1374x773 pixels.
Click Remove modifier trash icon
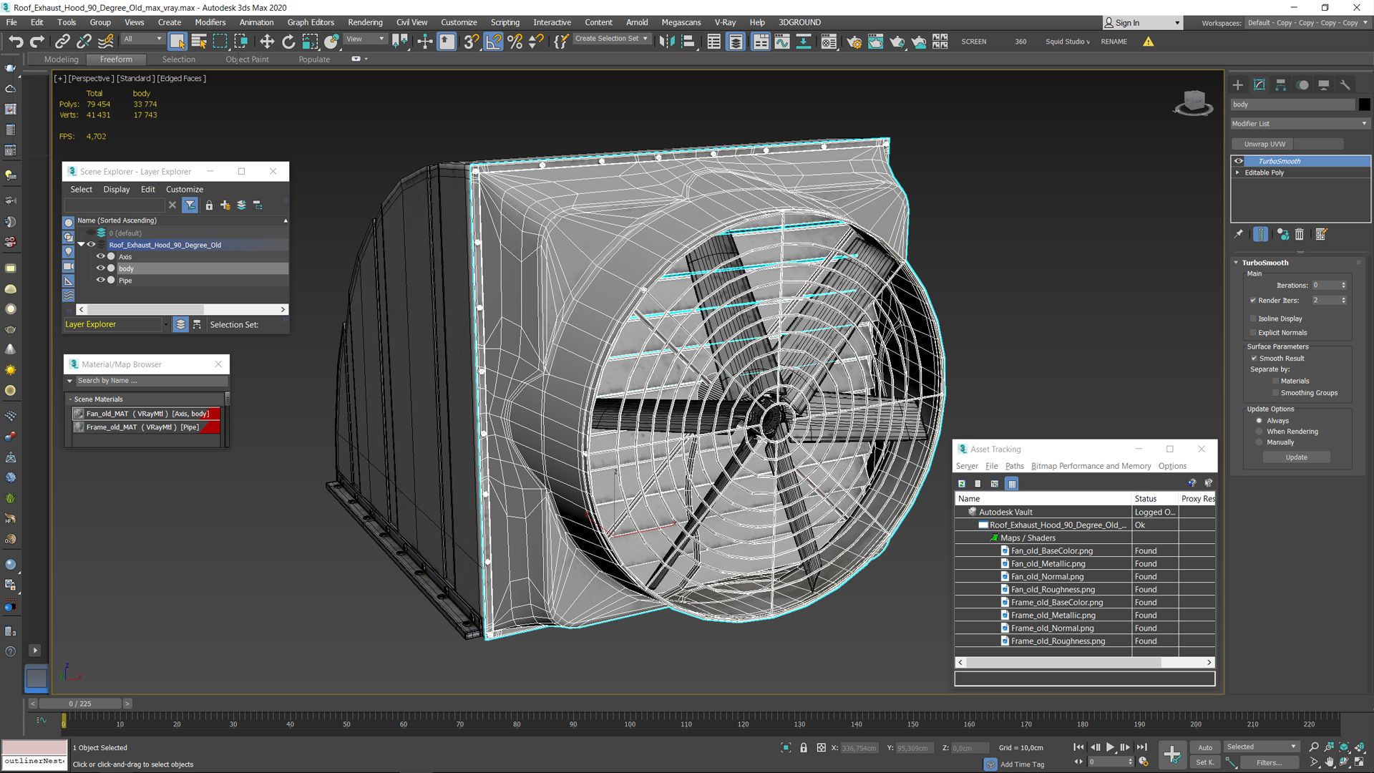pyautogui.click(x=1300, y=234)
